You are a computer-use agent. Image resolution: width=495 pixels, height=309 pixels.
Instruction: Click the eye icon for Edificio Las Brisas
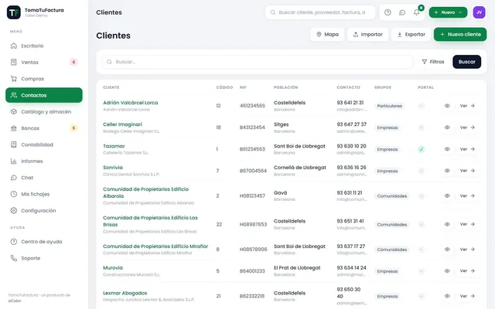point(447,224)
